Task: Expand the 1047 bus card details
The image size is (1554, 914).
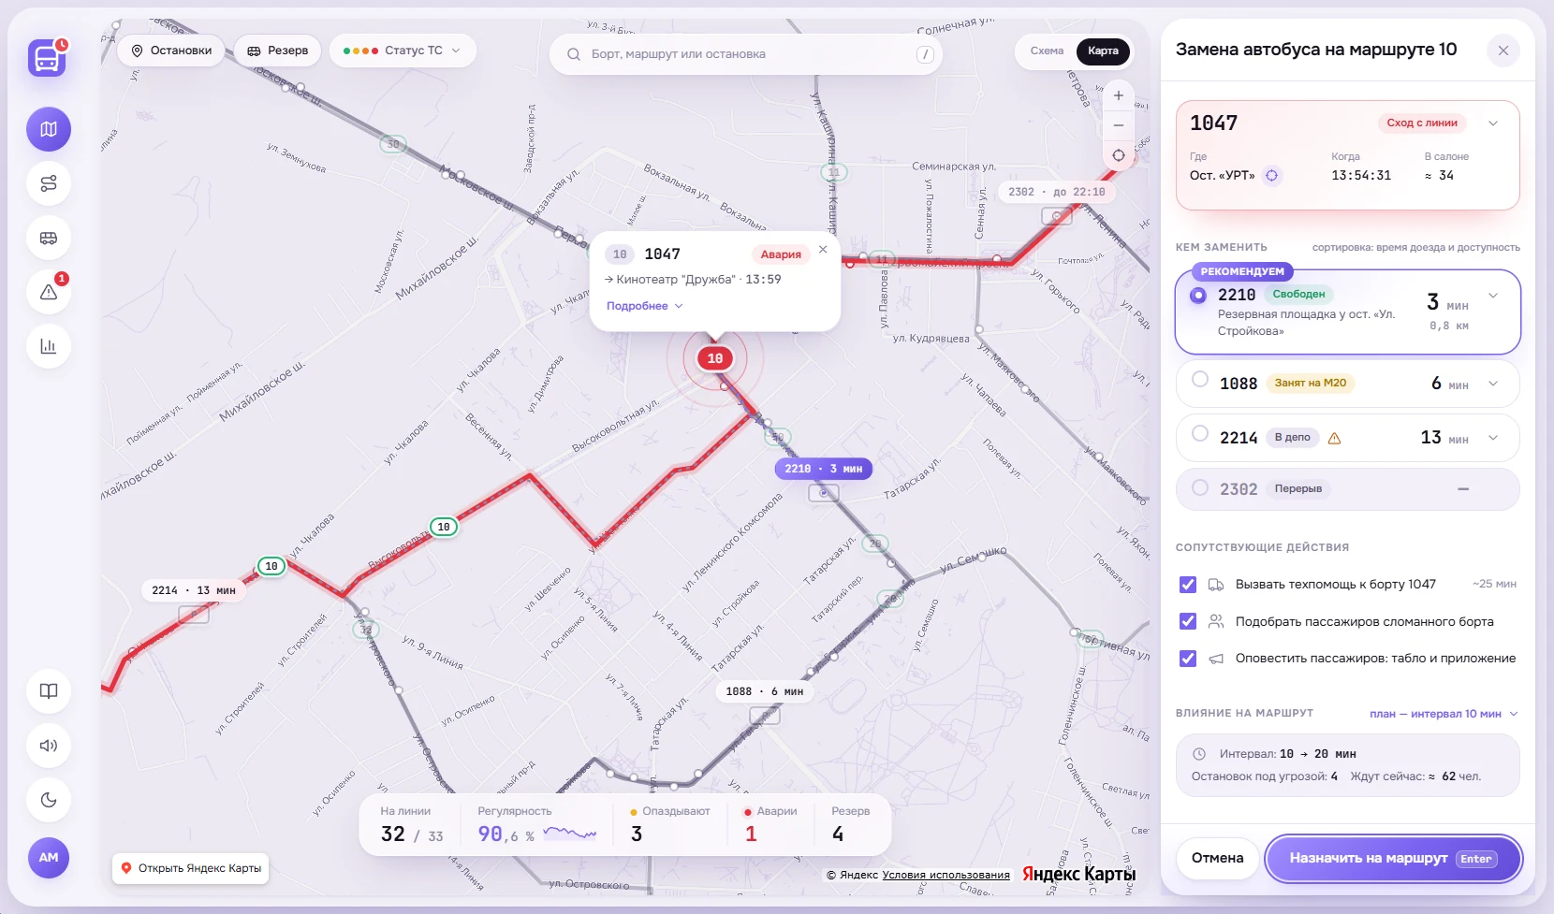Action: click(x=1493, y=123)
